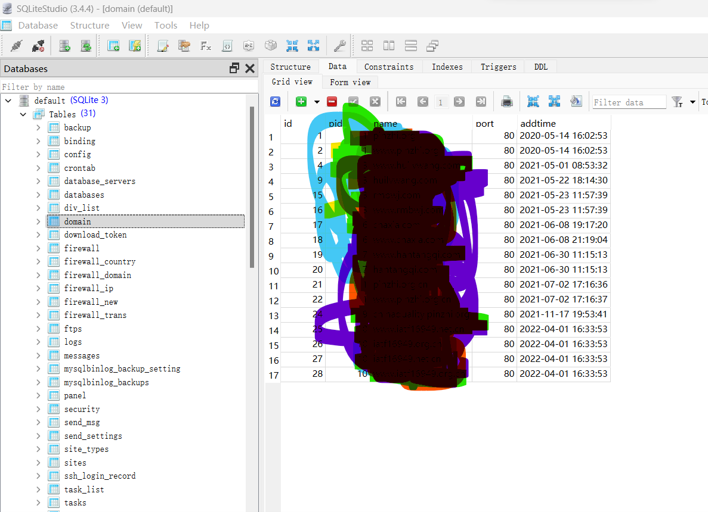
Task: Open SQL functions editor (Fx) icon
Action: pyautogui.click(x=206, y=45)
